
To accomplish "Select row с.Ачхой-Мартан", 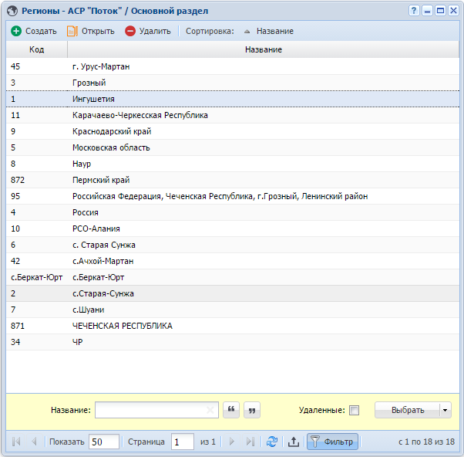I will [233, 261].
